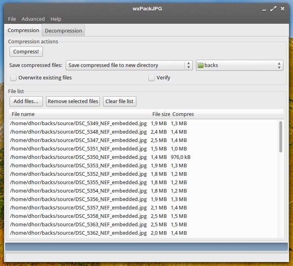293x266 pixels.
Task: Switch to the Compression tab
Action: click(23, 30)
